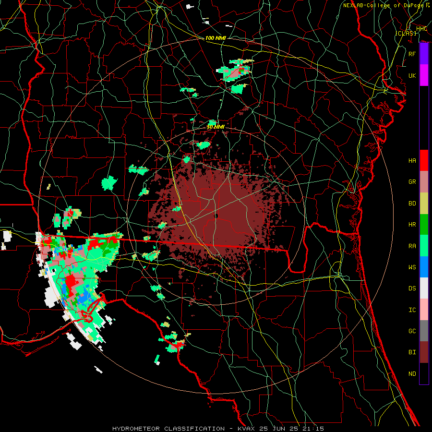Image resolution: width=432 pixels, height=432 pixels.
Task: Click the BD legend label
Action: click(x=412, y=204)
